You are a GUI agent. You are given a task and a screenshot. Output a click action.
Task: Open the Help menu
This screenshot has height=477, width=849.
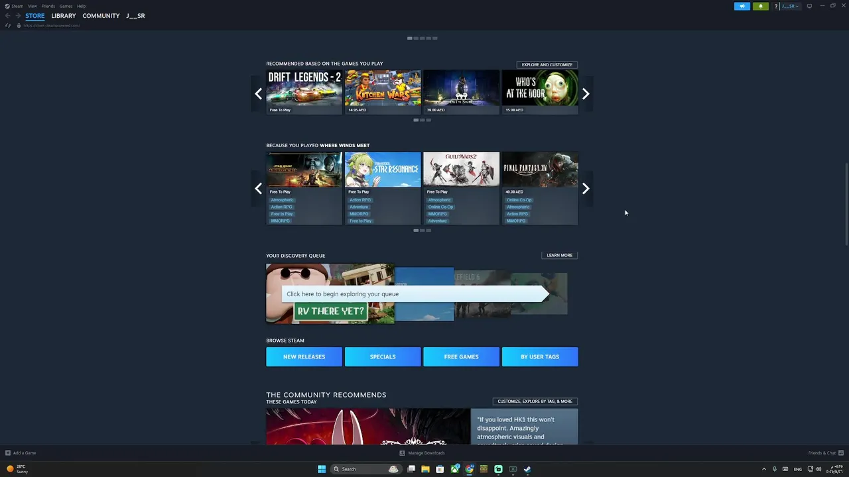pyautogui.click(x=81, y=6)
